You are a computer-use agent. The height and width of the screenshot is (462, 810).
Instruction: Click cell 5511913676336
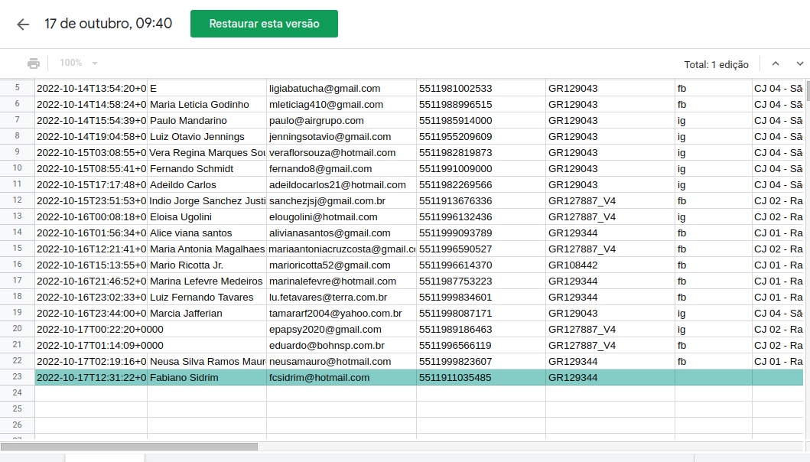481,200
